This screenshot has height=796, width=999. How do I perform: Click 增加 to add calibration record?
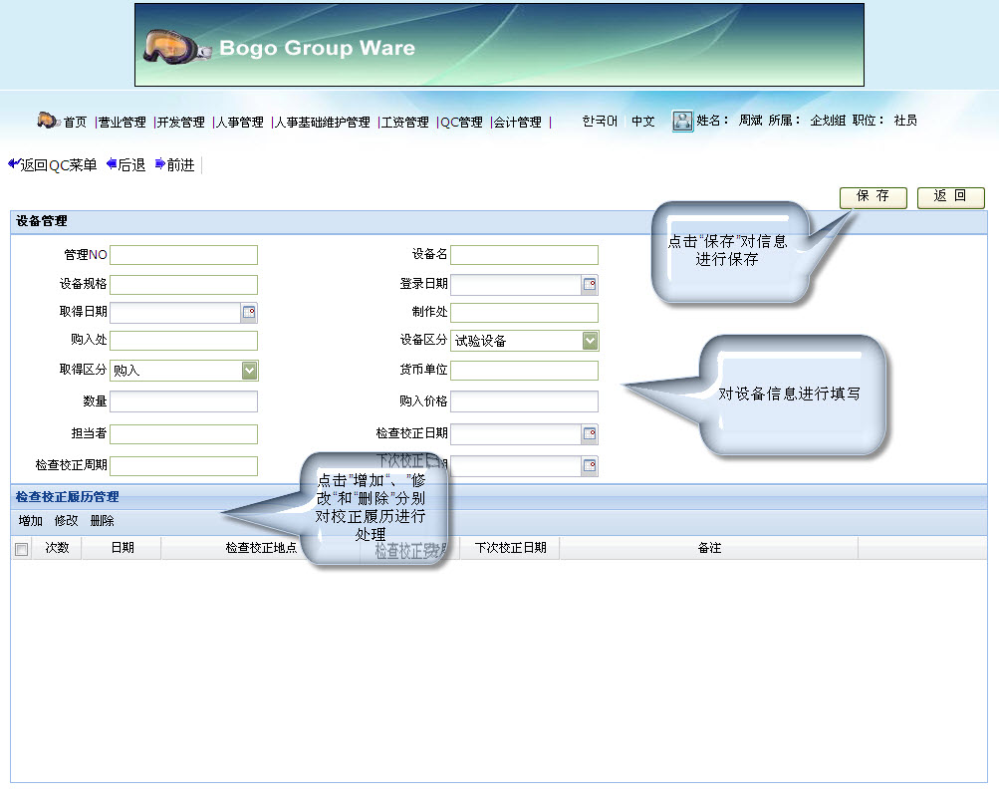point(31,521)
